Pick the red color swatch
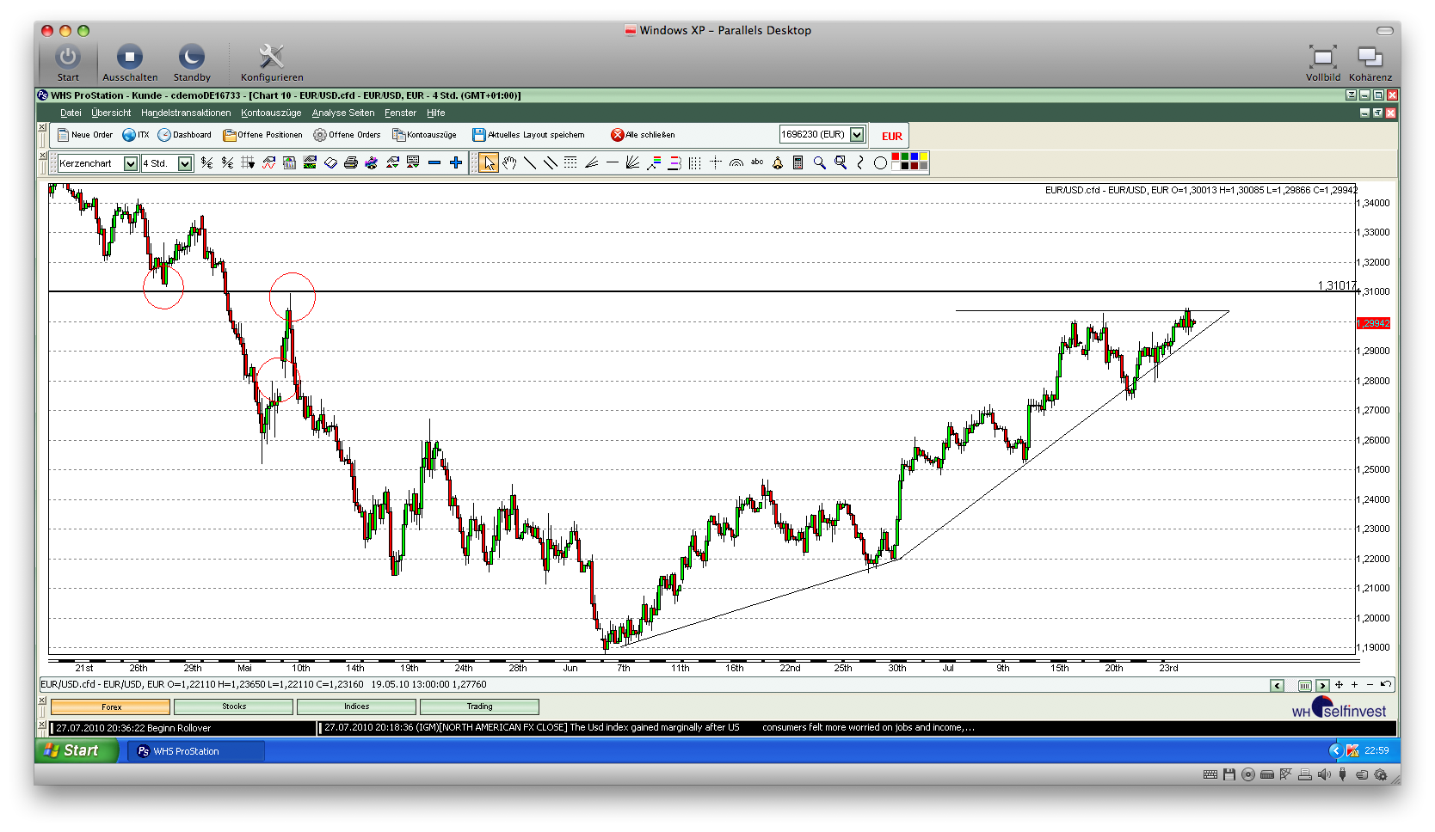This screenshot has width=1435, height=832. coord(896,157)
